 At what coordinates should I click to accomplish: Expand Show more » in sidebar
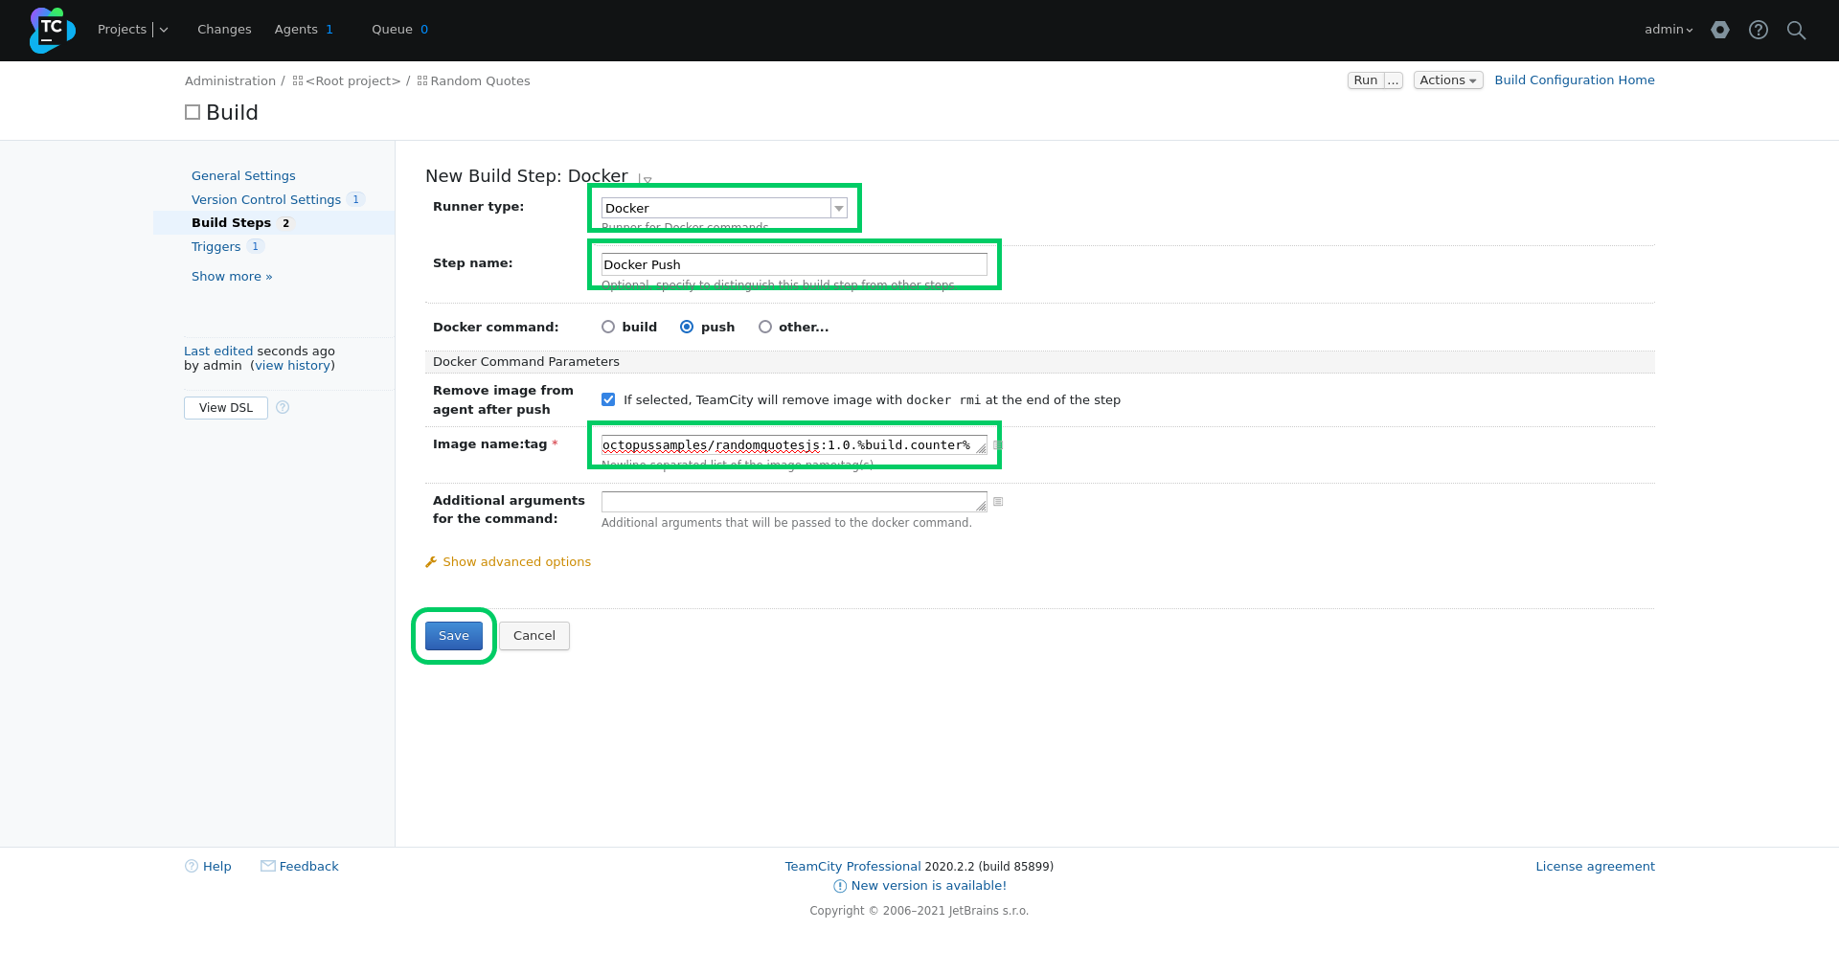point(232,276)
